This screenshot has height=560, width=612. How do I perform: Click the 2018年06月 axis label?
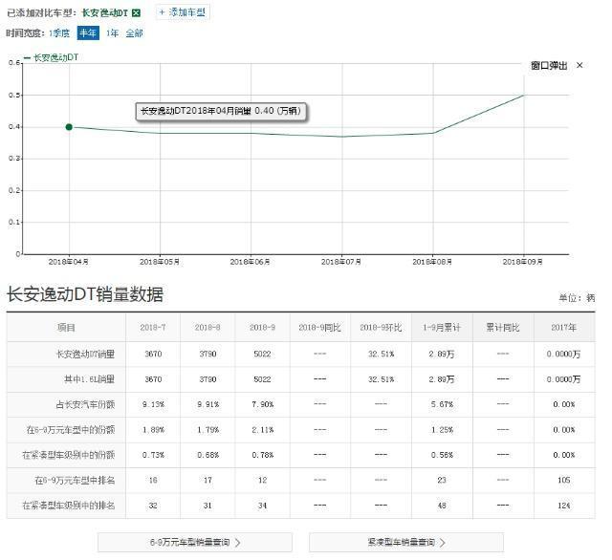tap(251, 262)
